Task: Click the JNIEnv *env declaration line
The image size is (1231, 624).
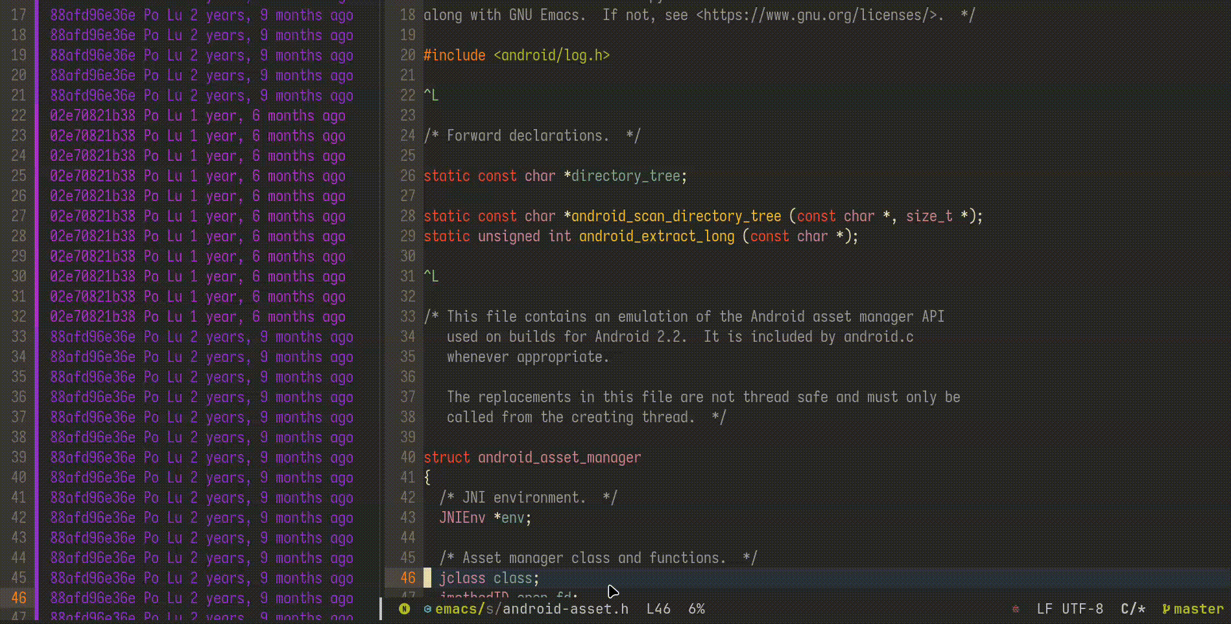Action: [484, 518]
